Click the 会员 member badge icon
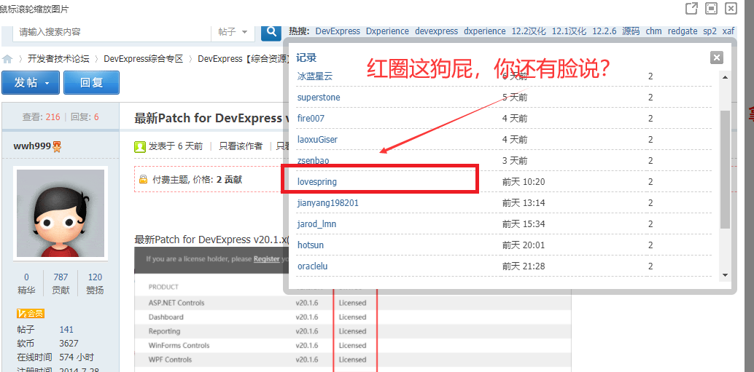 click(31, 314)
